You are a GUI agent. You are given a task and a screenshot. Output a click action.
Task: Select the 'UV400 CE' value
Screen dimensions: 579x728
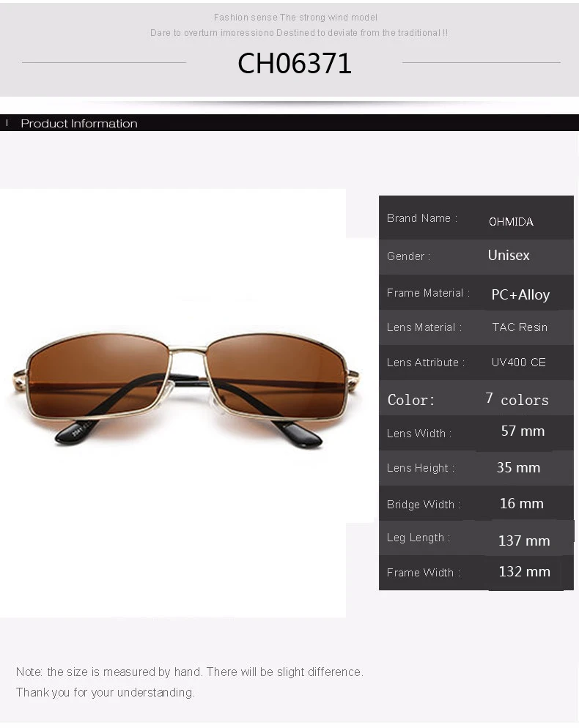coord(518,363)
